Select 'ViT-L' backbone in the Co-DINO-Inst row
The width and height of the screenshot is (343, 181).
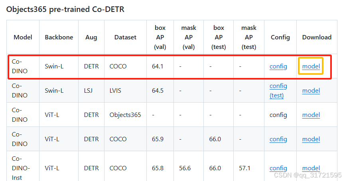pos(52,168)
